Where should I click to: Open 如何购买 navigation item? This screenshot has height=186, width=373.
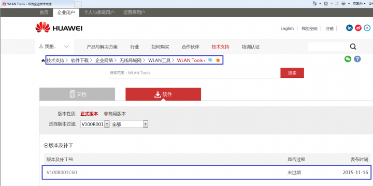(160, 47)
